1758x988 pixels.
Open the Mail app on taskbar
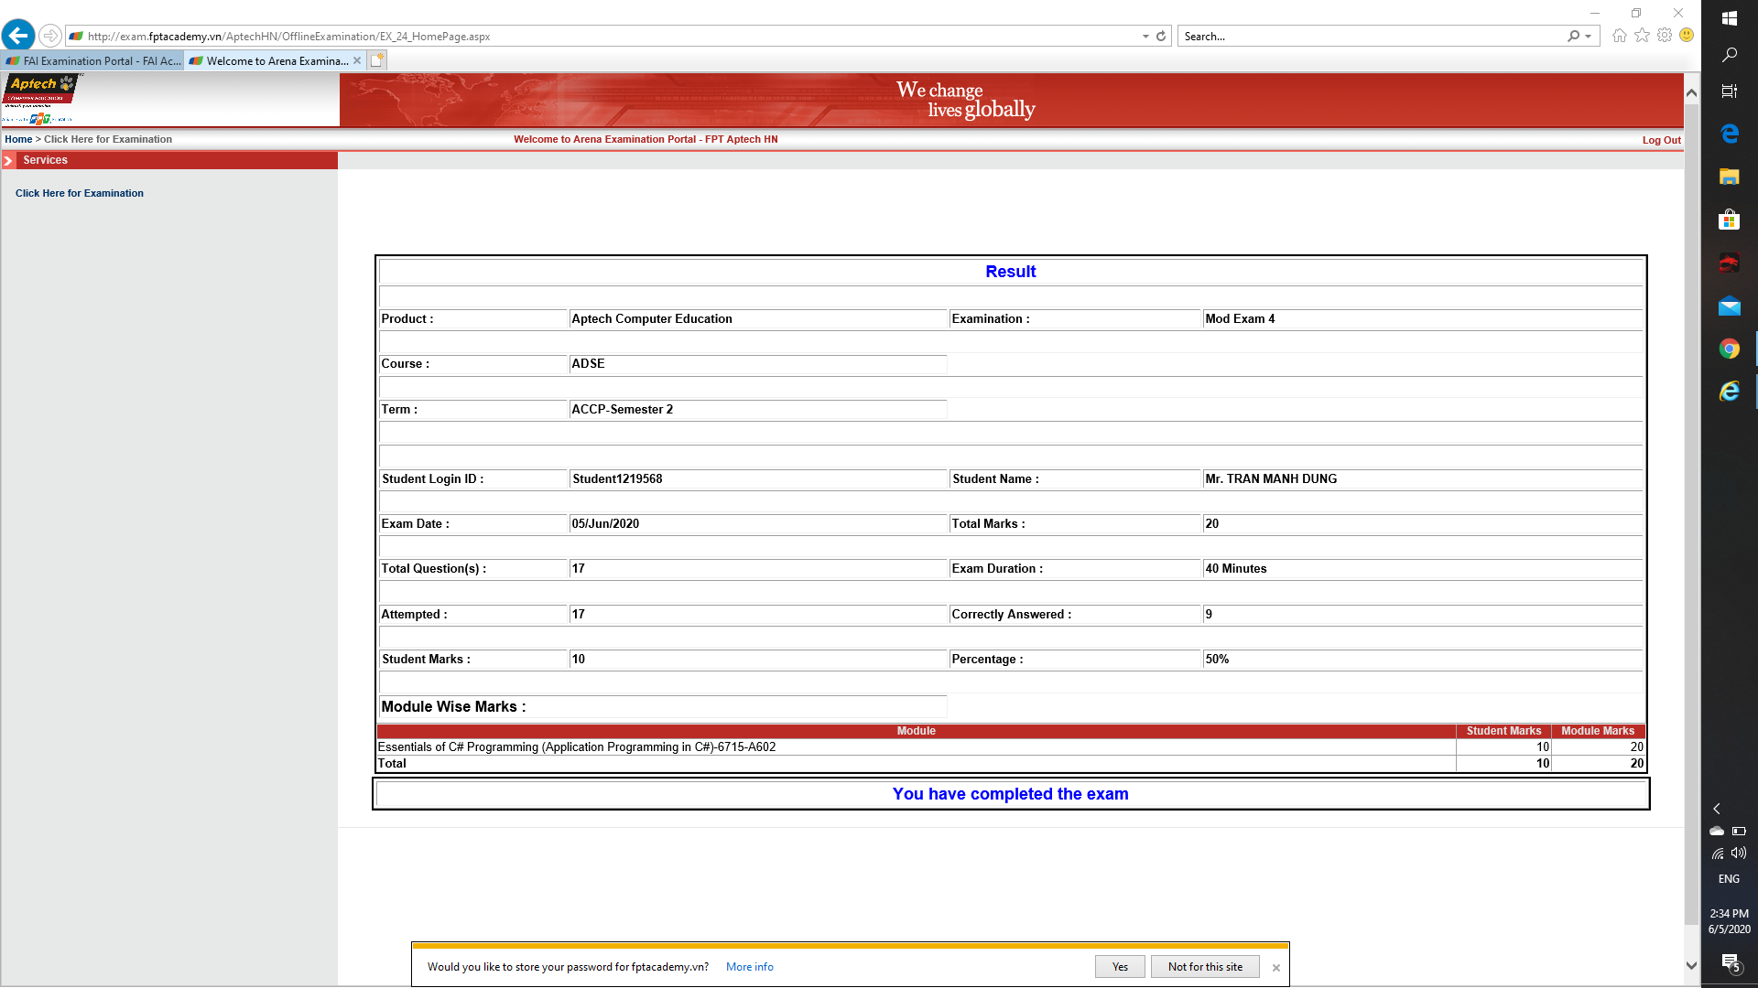pyautogui.click(x=1730, y=306)
